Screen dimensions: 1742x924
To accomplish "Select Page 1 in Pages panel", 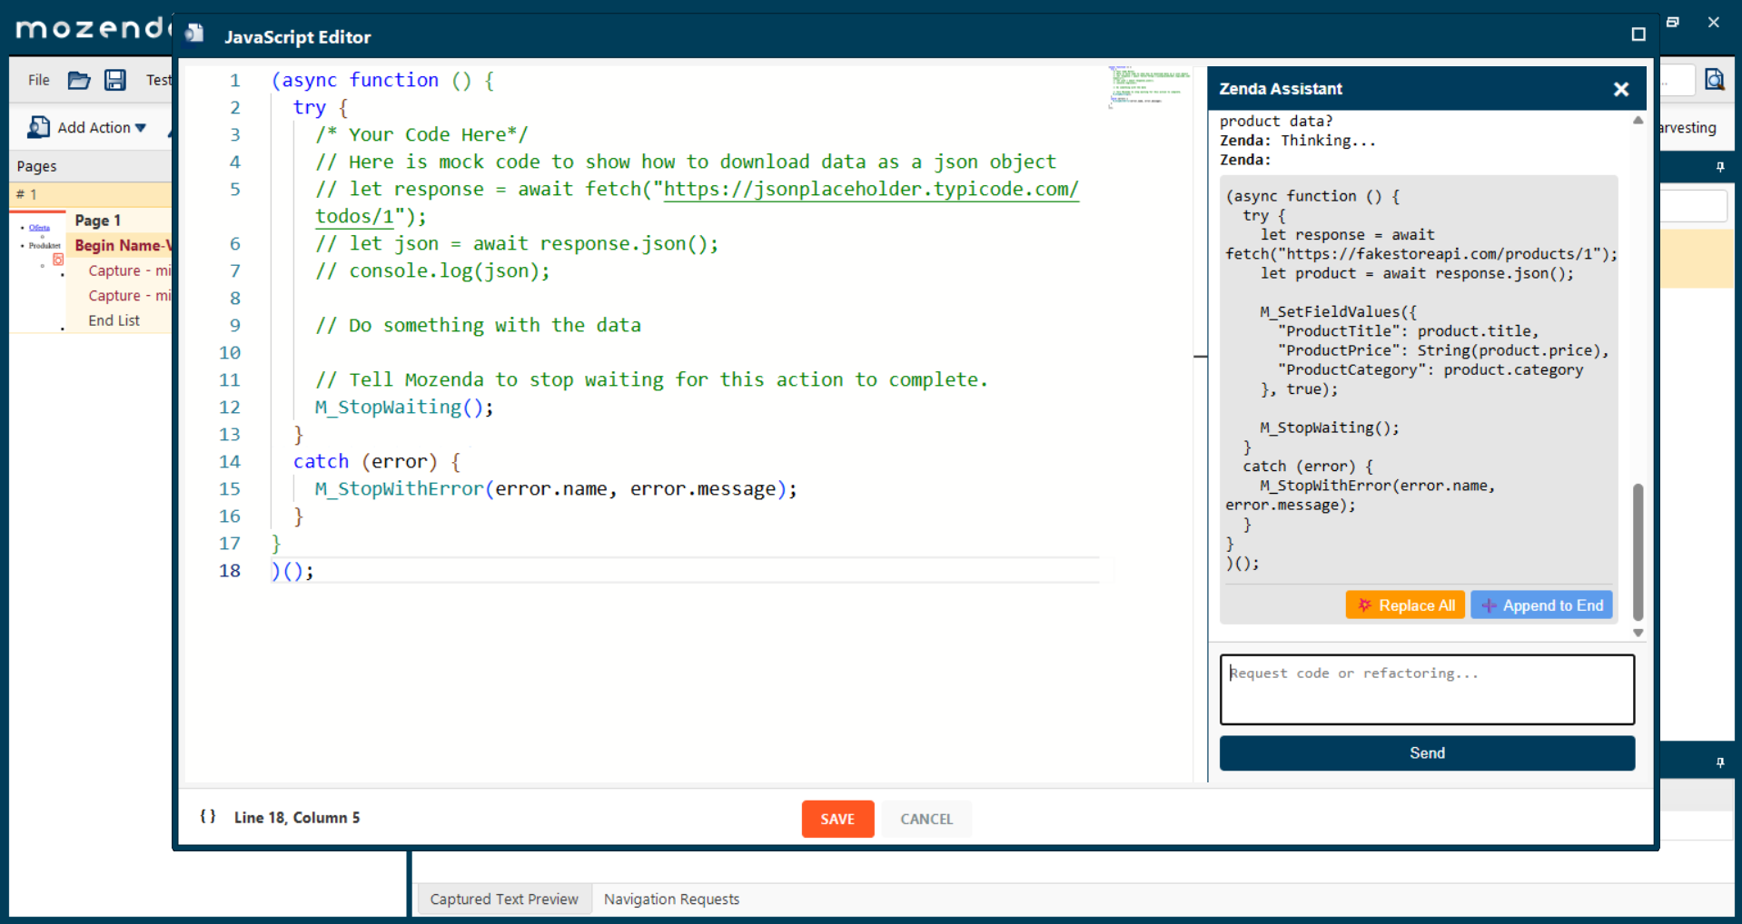I will coord(98,221).
